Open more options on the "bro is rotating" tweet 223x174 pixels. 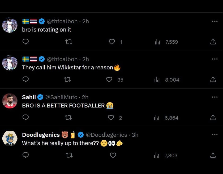[215, 21]
